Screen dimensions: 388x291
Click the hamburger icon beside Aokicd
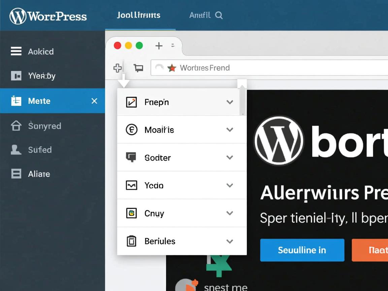[16, 51]
